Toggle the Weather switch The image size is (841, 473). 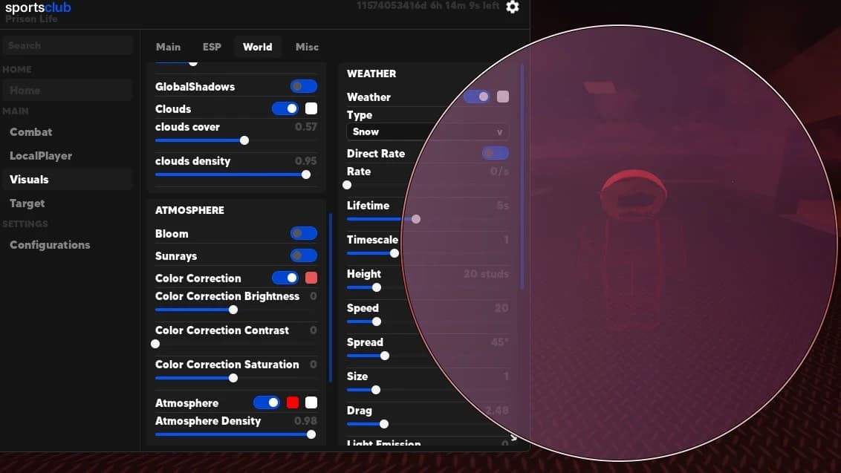(477, 97)
